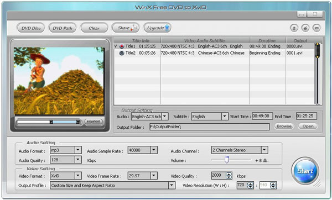
Task: Clear the title list with Clear
Action: click(94, 28)
